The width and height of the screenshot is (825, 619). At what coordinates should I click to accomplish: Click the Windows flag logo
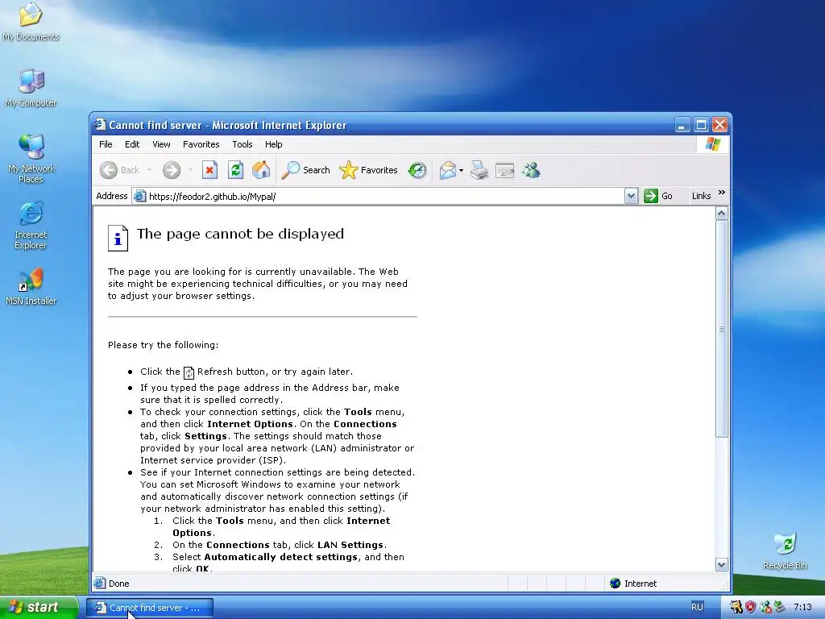(714, 144)
